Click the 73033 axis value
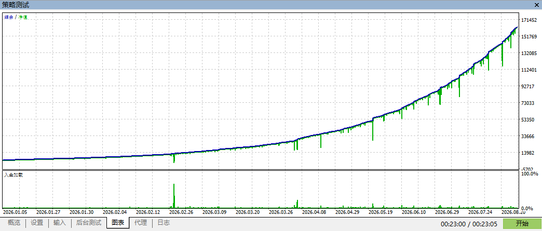This screenshot has width=542, height=231. point(528,103)
